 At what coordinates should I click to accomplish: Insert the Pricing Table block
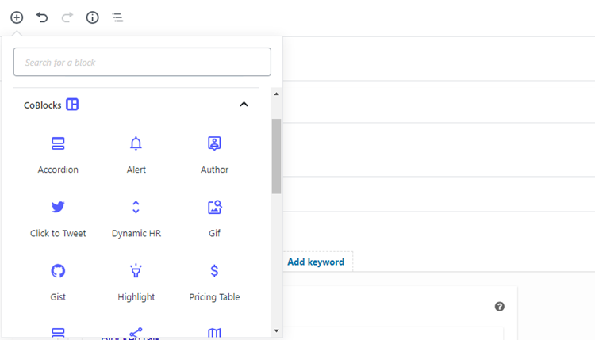(214, 283)
